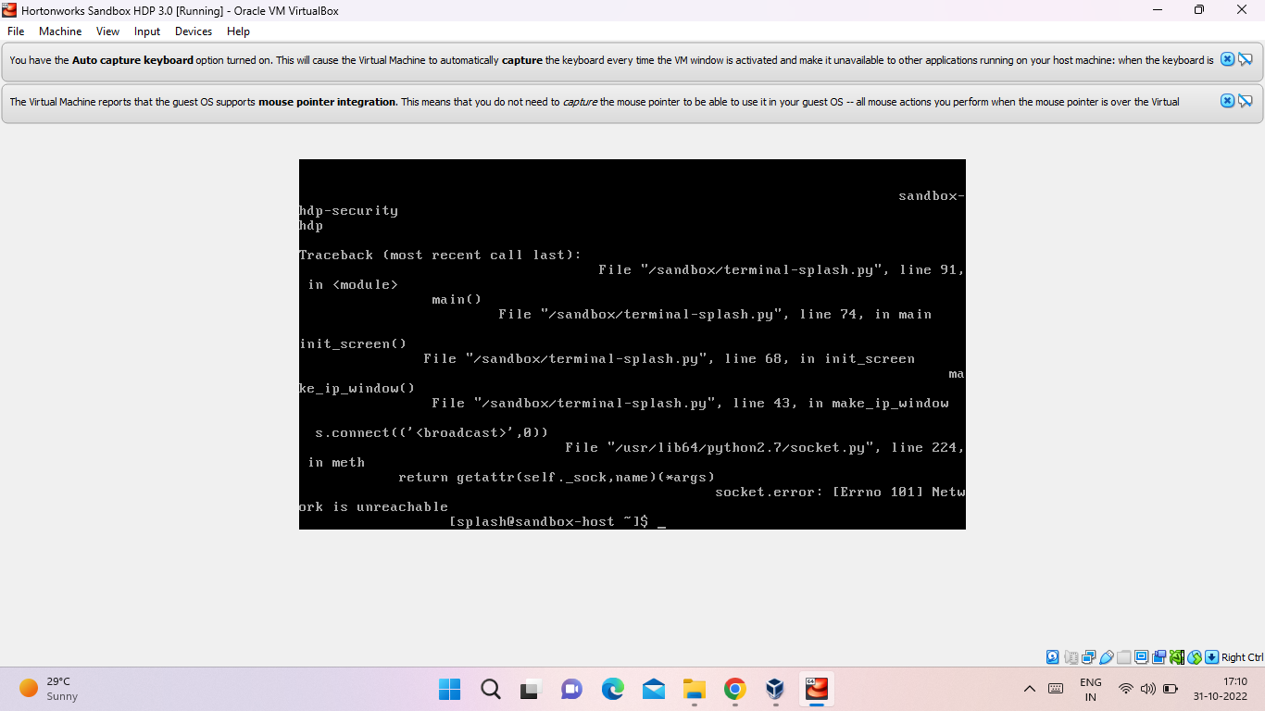Toggle keep-showing flag on keyboard capture message
Image resolution: width=1265 pixels, height=711 pixels.
tap(1246, 59)
